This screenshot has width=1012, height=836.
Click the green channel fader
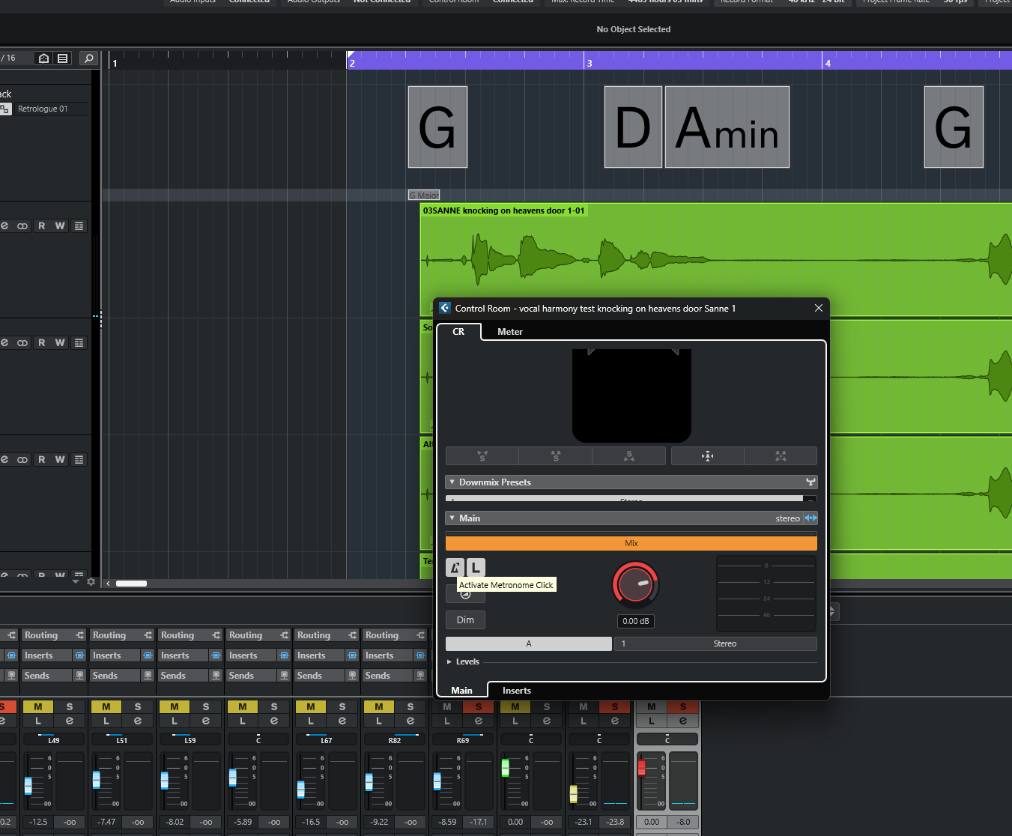[505, 768]
